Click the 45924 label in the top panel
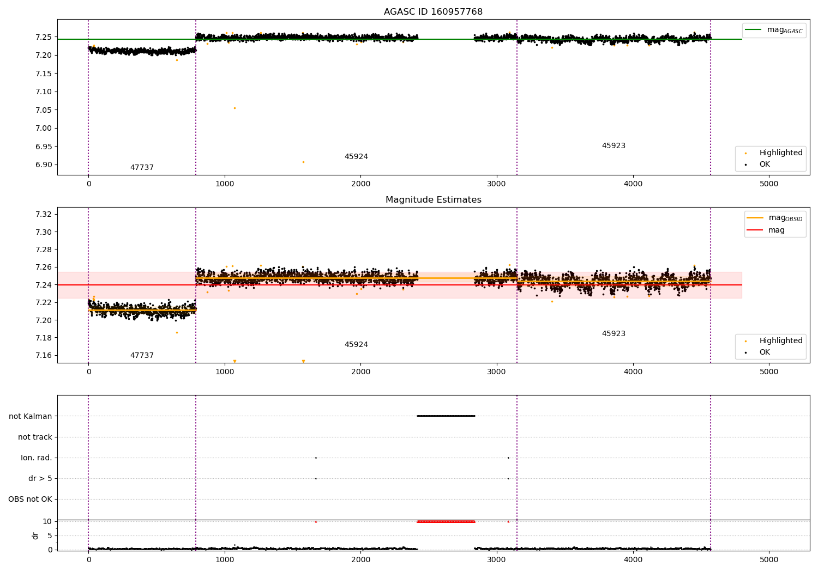Screen dimensions: 818x572 pos(356,156)
